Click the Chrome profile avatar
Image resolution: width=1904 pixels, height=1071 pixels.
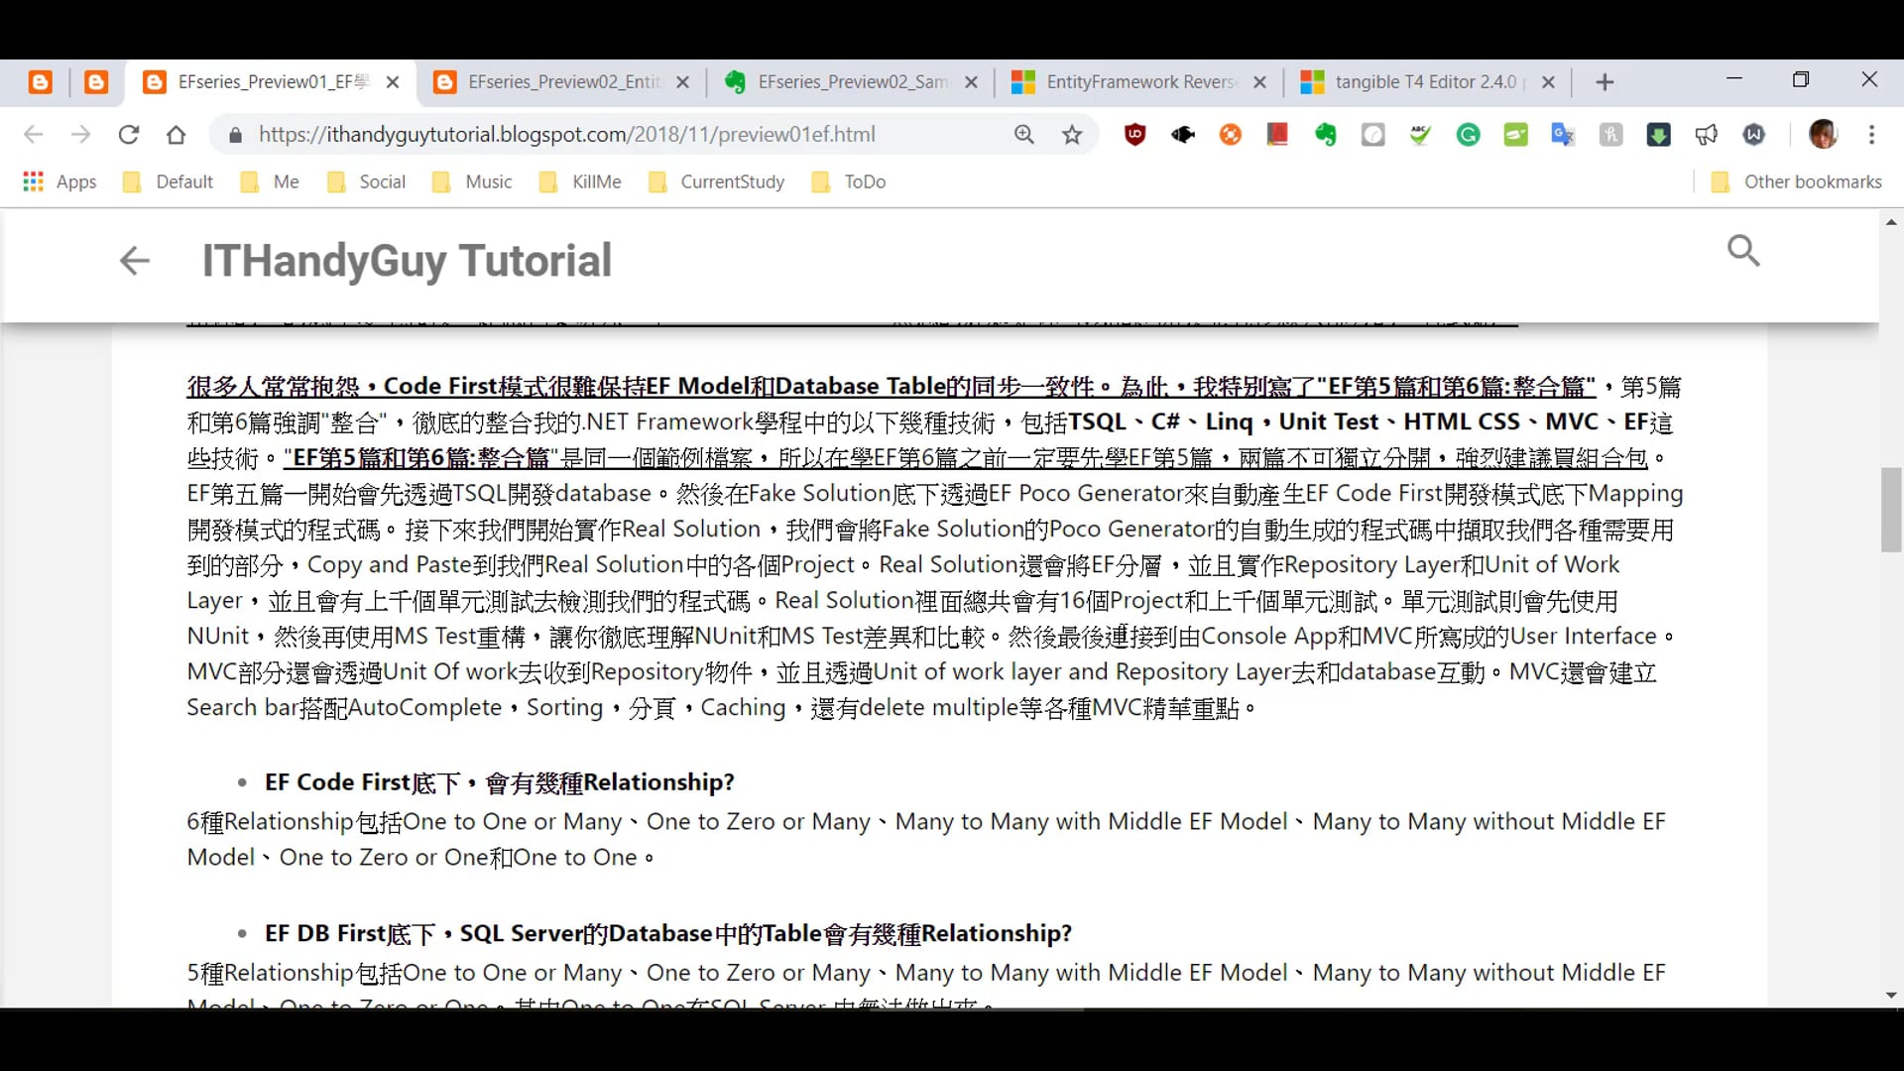(x=1825, y=135)
